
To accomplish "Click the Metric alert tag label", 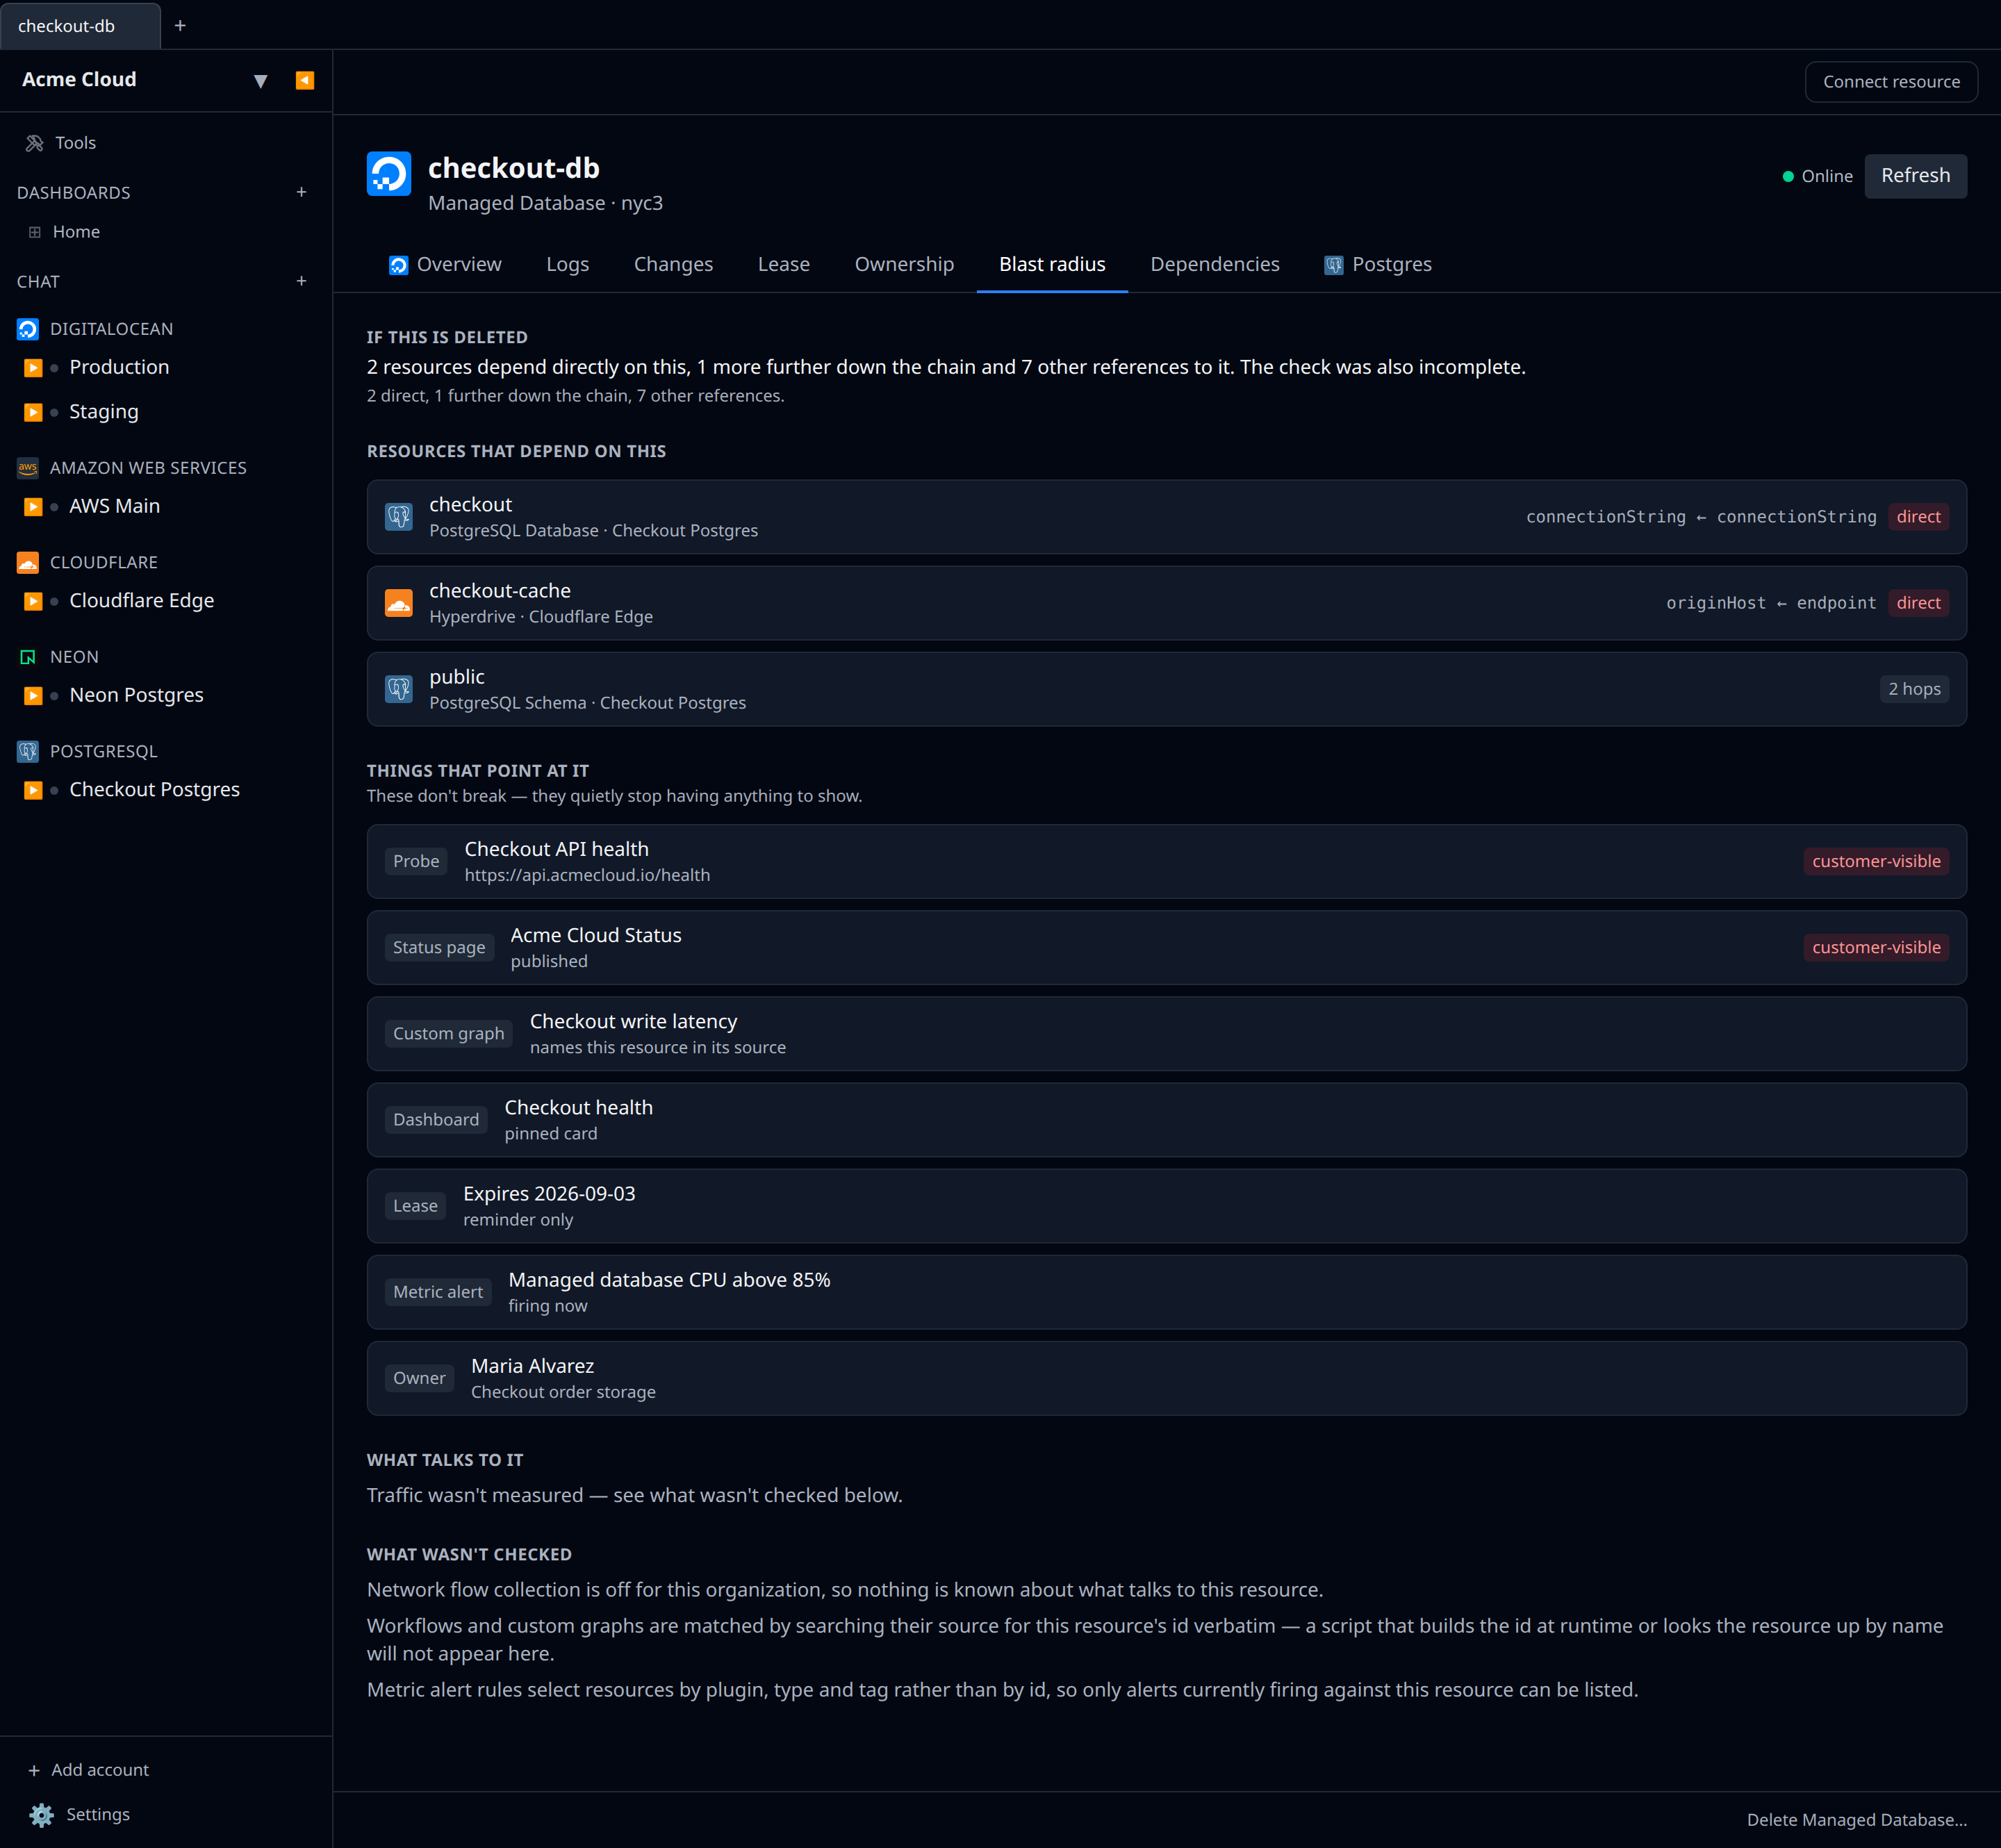I will point(438,1292).
